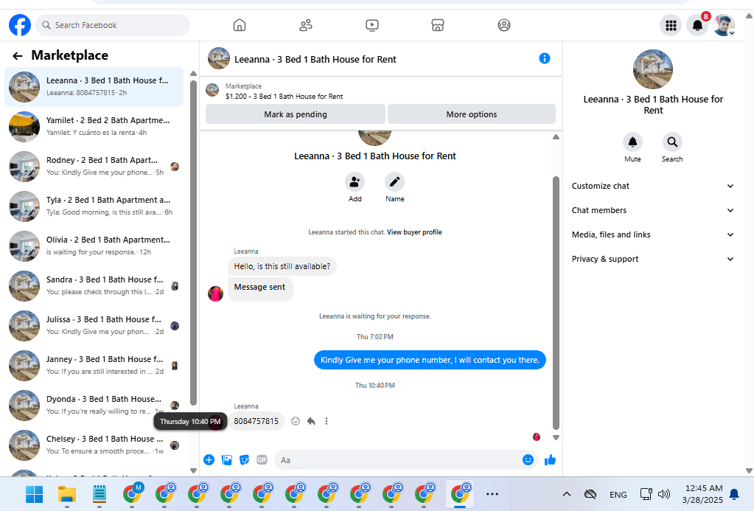
Task: Open the Watch video icon
Action: point(371,25)
